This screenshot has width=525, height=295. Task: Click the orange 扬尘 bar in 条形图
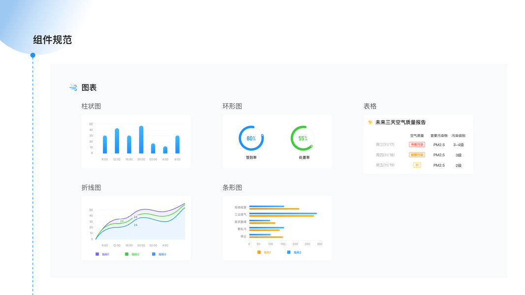(266, 237)
